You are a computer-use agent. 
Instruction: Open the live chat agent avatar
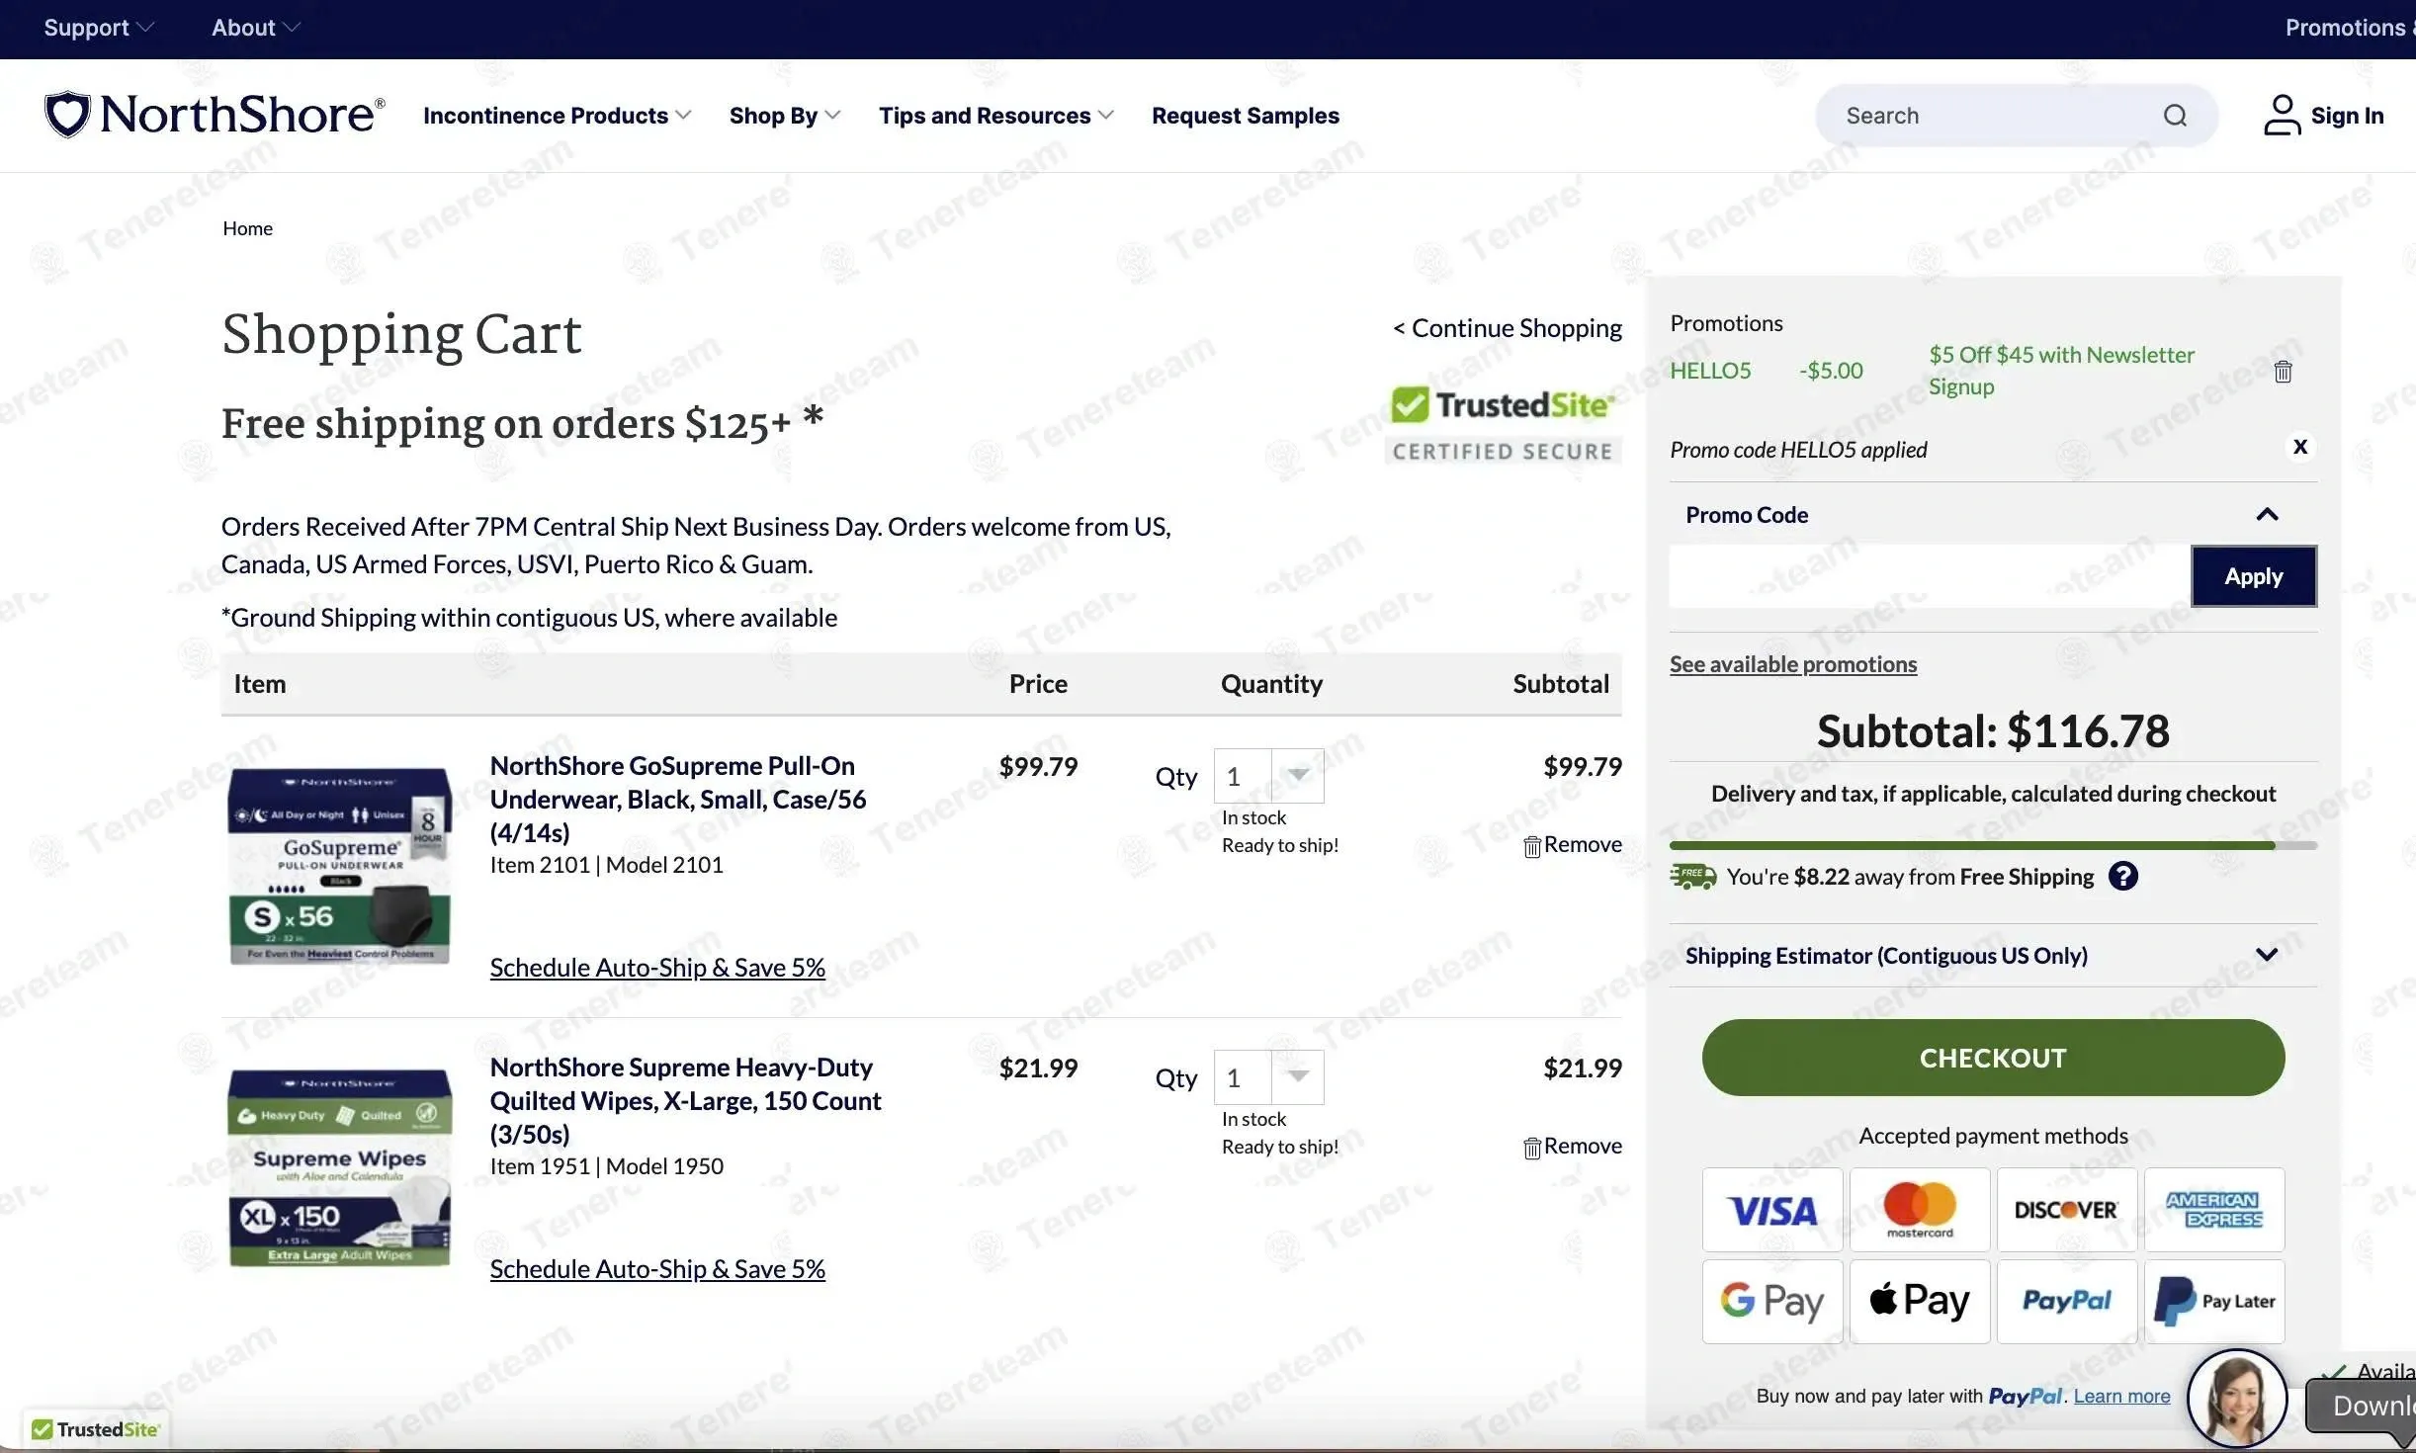pyautogui.click(x=2236, y=1400)
